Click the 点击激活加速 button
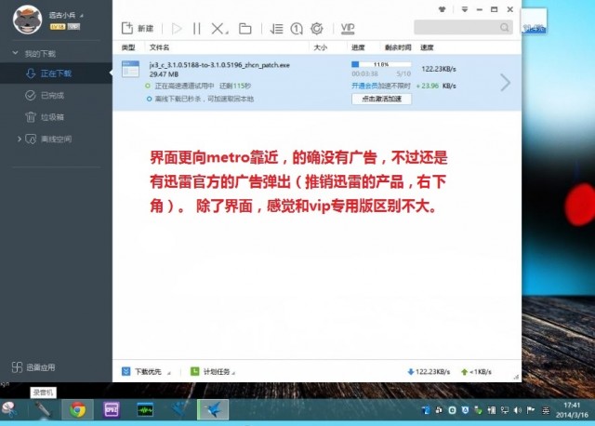Image resolution: width=595 pixels, height=426 pixels. [381, 99]
